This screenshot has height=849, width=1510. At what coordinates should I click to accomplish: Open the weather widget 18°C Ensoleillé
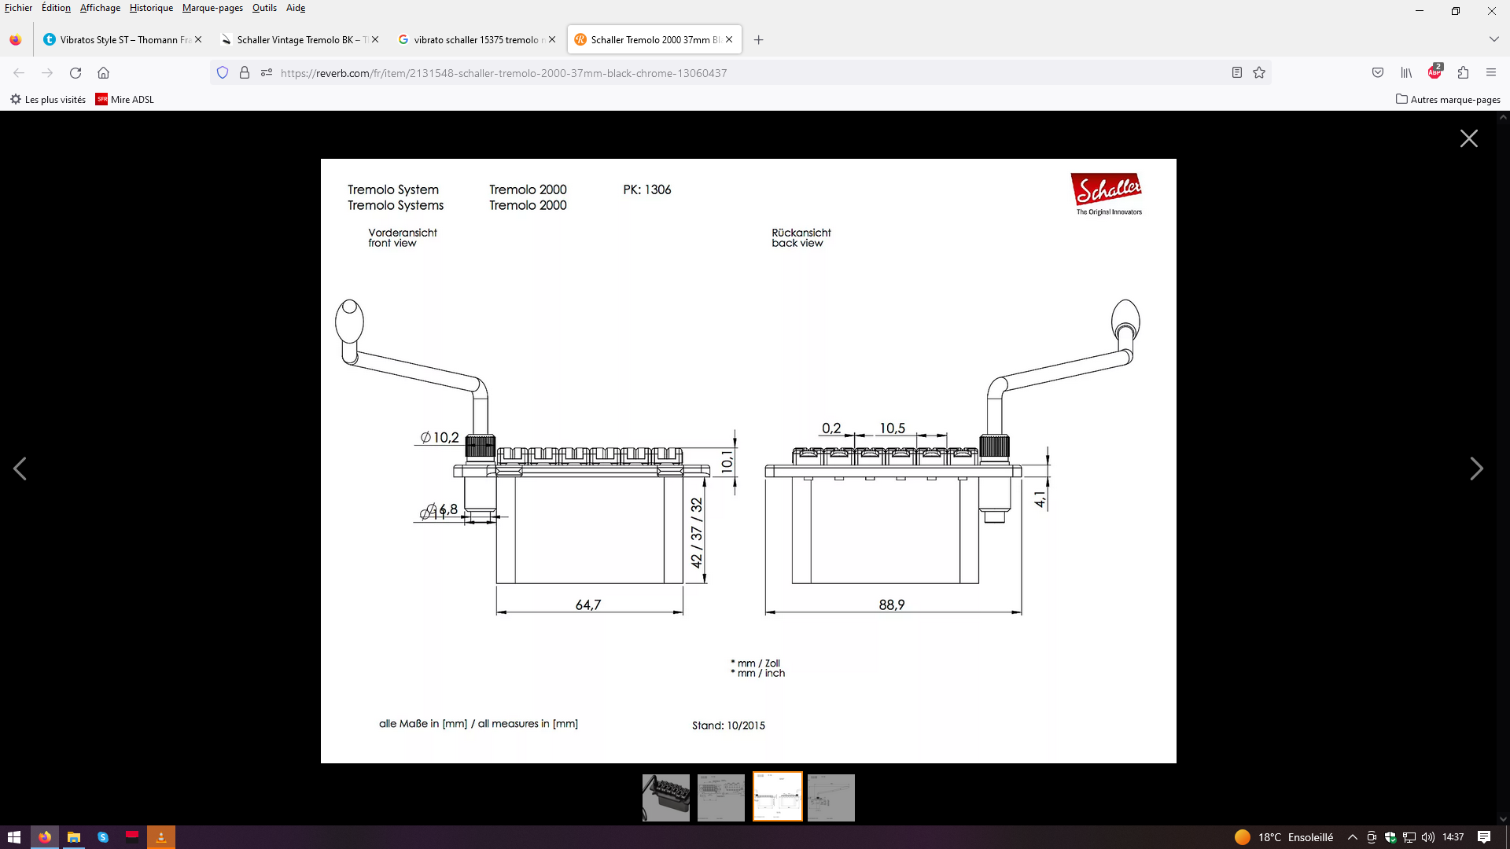(1284, 837)
